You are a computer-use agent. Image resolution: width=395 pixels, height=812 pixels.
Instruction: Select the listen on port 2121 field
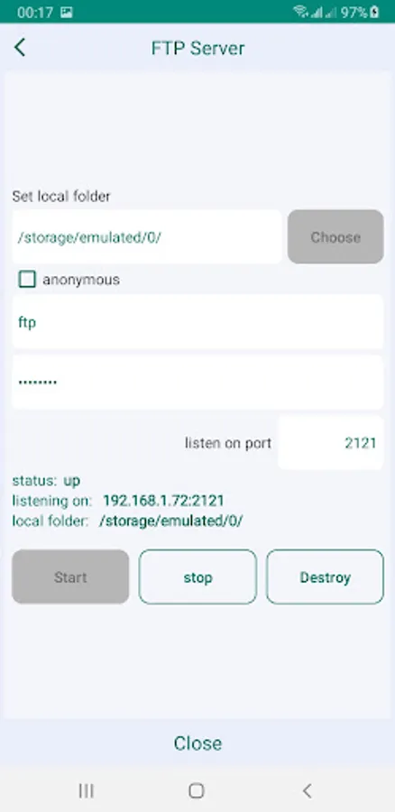[331, 443]
